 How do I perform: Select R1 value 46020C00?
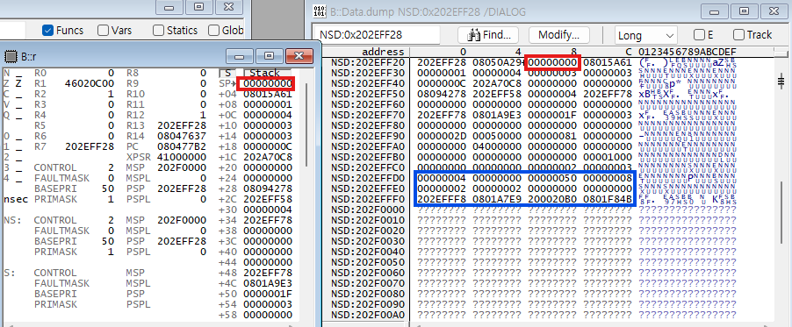click(x=90, y=83)
